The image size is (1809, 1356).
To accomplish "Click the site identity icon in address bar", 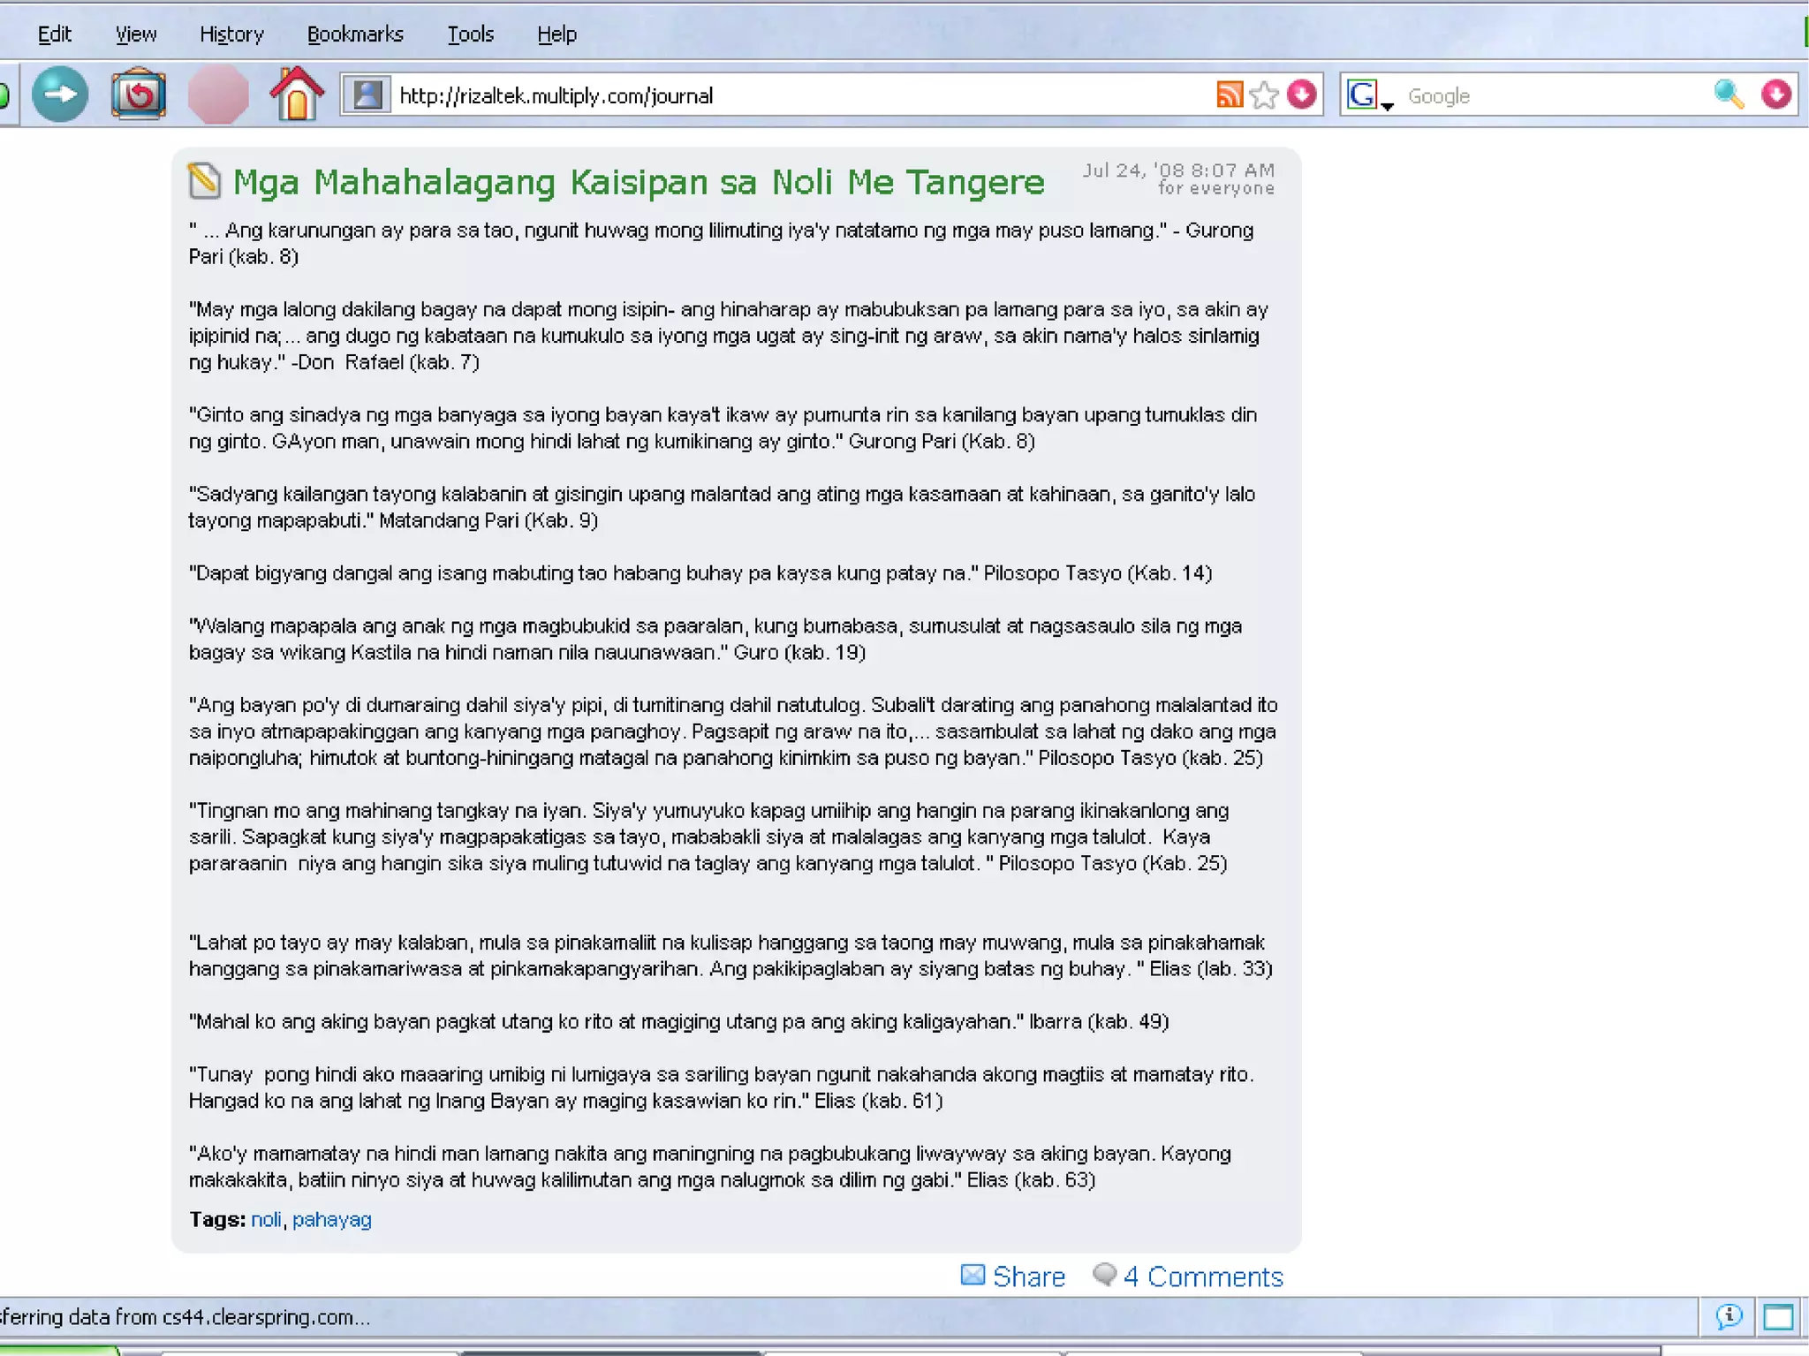I will 367,95.
